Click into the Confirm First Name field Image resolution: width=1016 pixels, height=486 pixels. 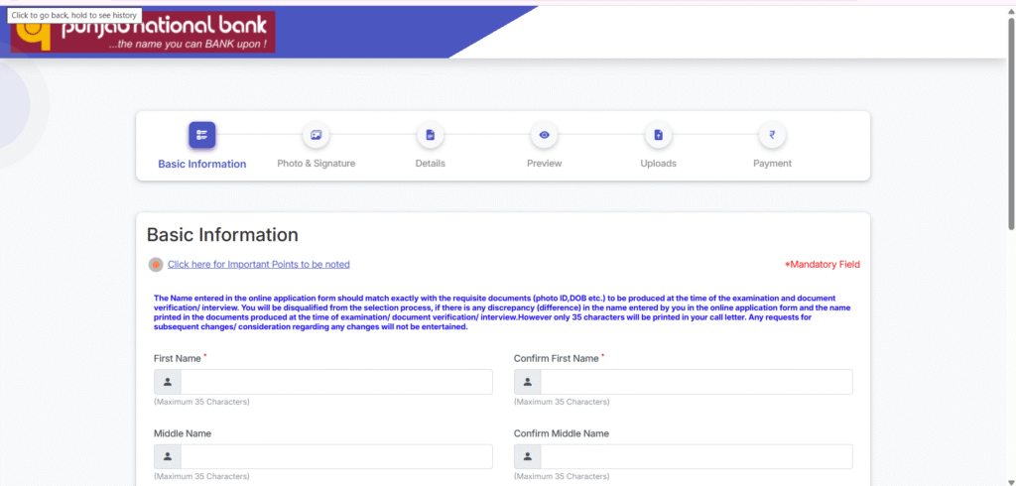696,382
